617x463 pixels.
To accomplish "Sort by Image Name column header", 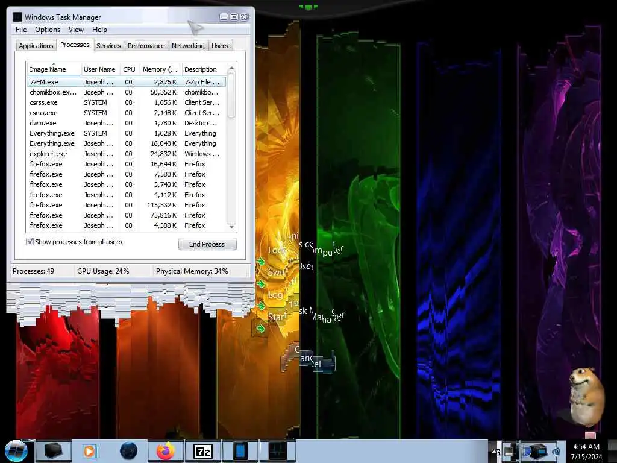I will [54, 69].
